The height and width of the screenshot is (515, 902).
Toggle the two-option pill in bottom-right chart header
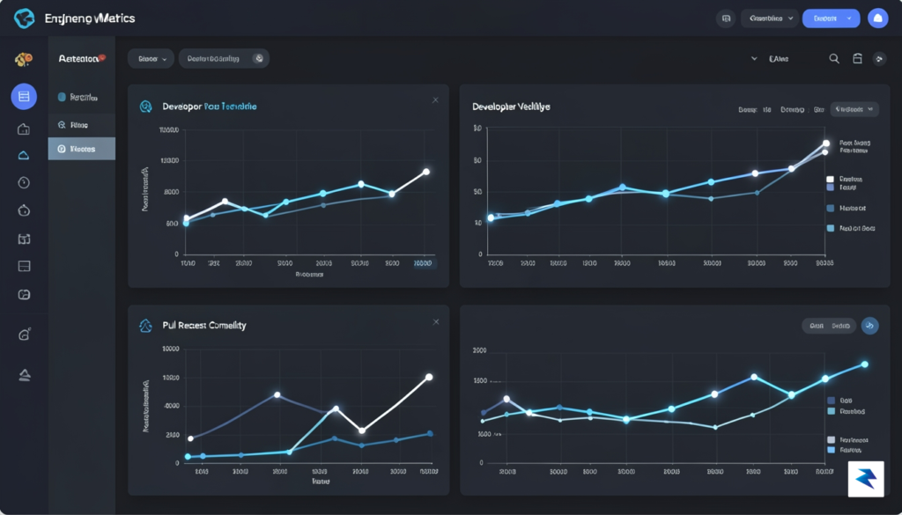tap(829, 326)
